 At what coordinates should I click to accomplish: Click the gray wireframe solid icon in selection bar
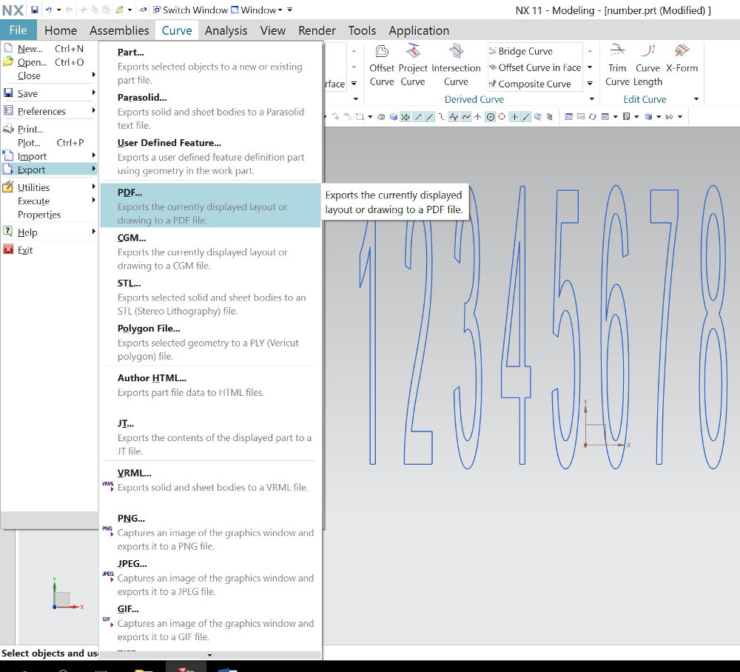(381, 116)
